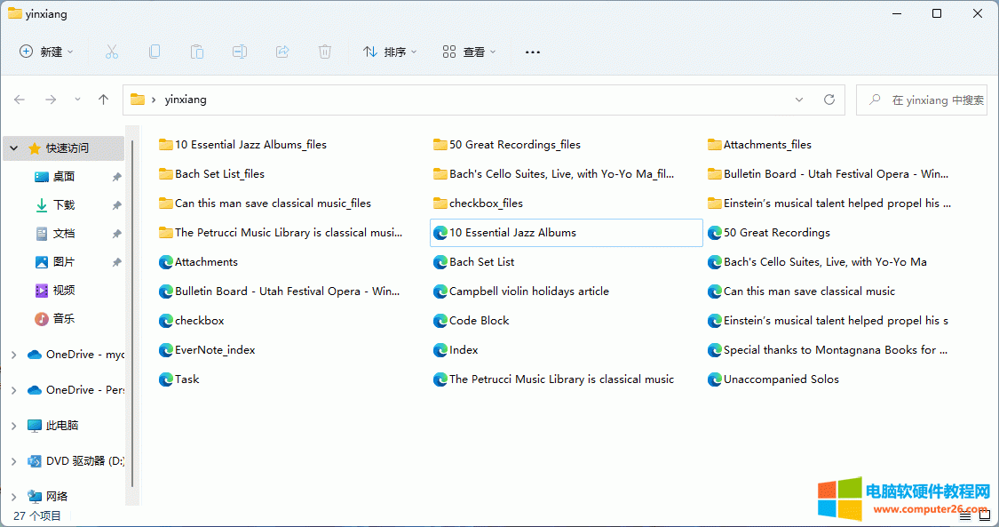Click the Paste clipboard icon
Viewport: 999px width, 527px height.
pyautogui.click(x=197, y=52)
